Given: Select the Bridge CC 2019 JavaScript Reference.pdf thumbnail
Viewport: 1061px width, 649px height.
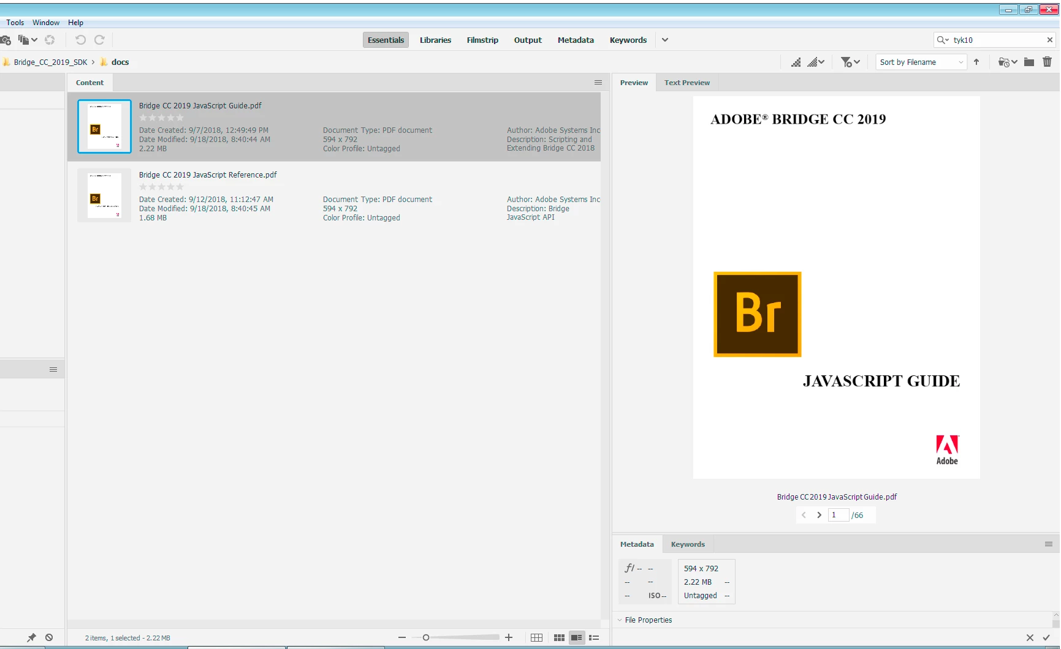Looking at the screenshot, I should (104, 195).
